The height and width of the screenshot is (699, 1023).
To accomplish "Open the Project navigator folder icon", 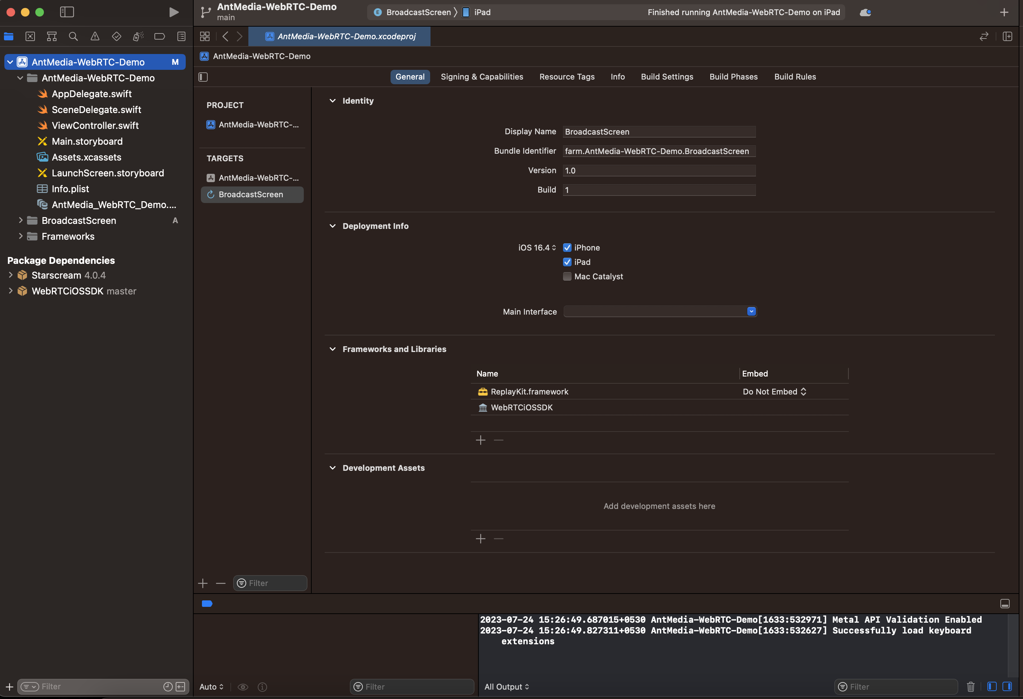I will tap(9, 37).
